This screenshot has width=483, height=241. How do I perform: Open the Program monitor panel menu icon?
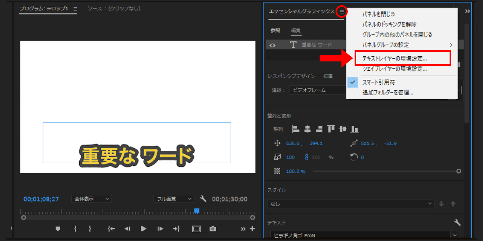click(x=75, y=9)
